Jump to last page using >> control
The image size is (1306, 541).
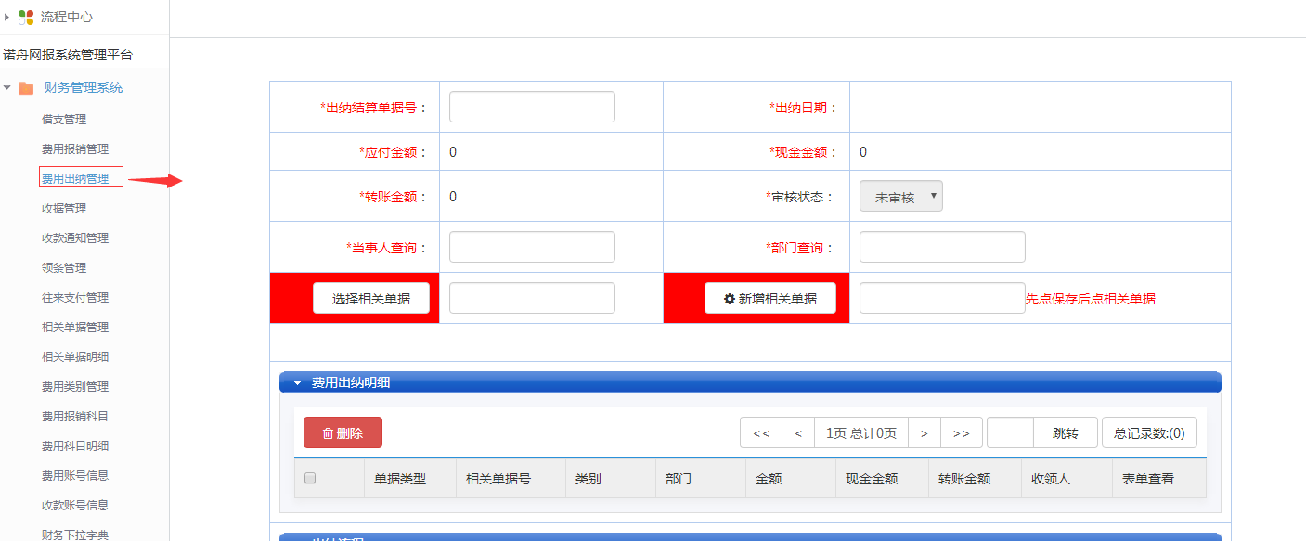[x=961, y=432]
